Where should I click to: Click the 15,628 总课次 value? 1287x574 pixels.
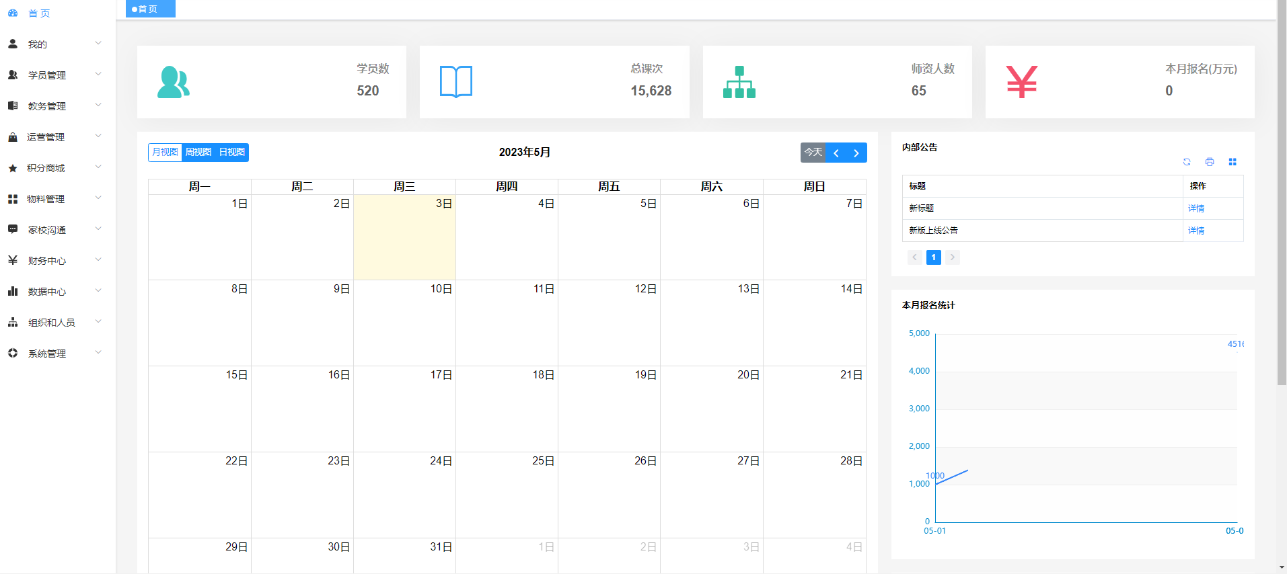(651, 91)
